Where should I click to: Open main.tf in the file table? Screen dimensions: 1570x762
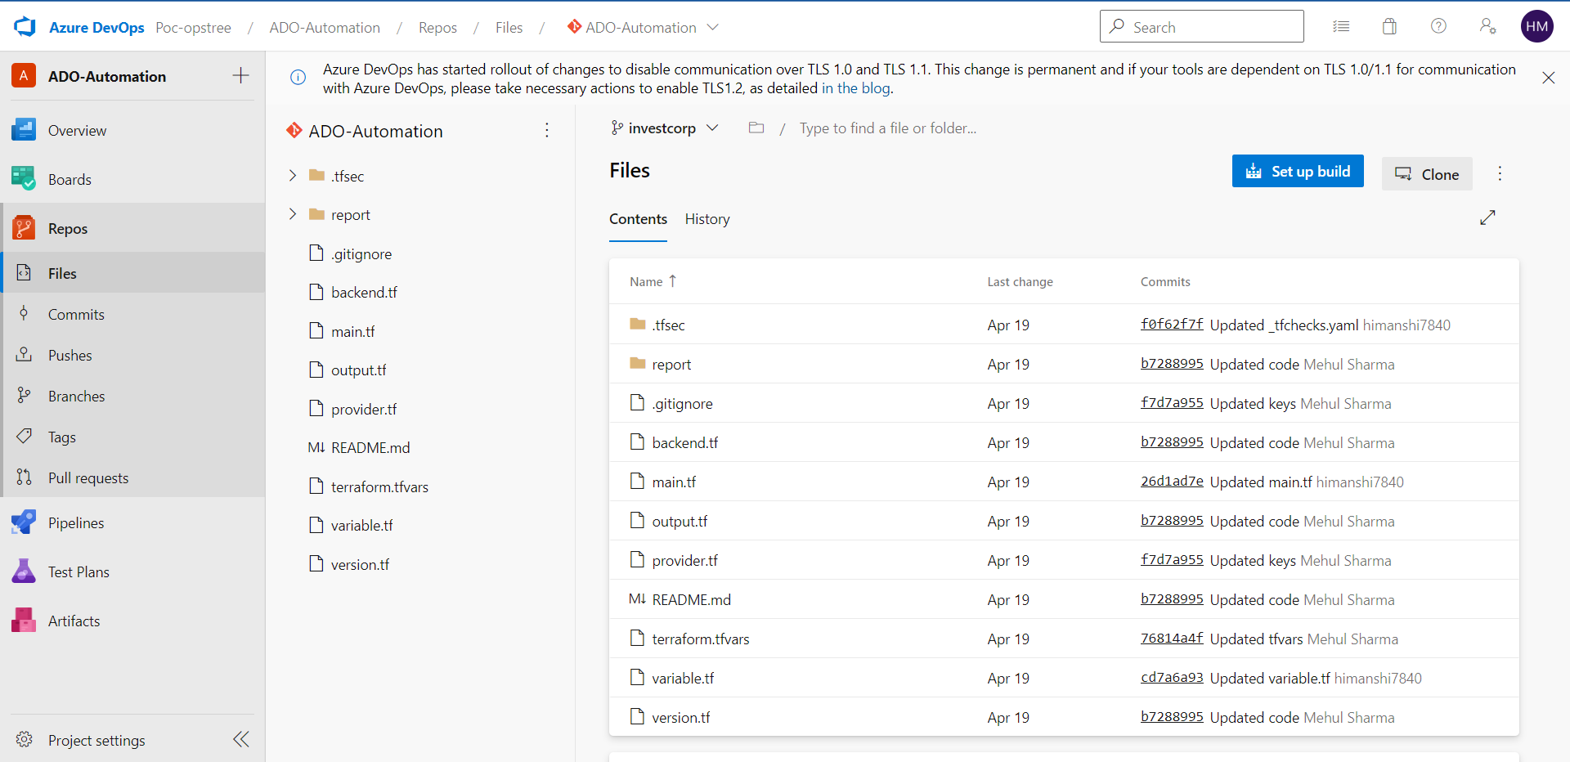[x=674, y=482]
